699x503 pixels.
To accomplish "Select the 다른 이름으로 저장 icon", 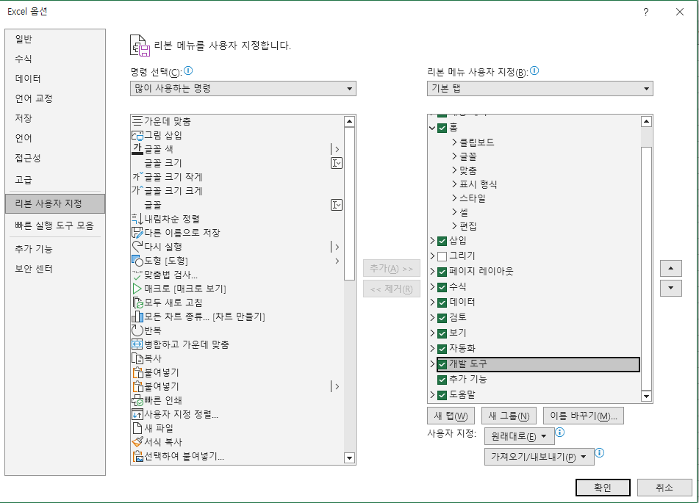I will click(137, 233).
